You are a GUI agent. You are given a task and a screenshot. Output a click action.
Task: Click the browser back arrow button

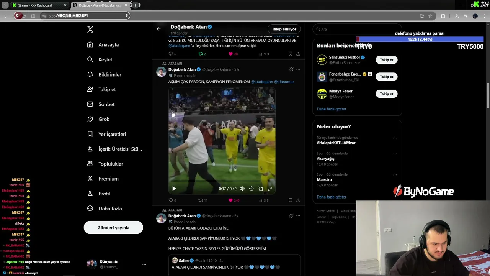[x=5, y=16]
